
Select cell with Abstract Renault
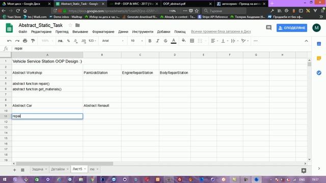(102, 105)
